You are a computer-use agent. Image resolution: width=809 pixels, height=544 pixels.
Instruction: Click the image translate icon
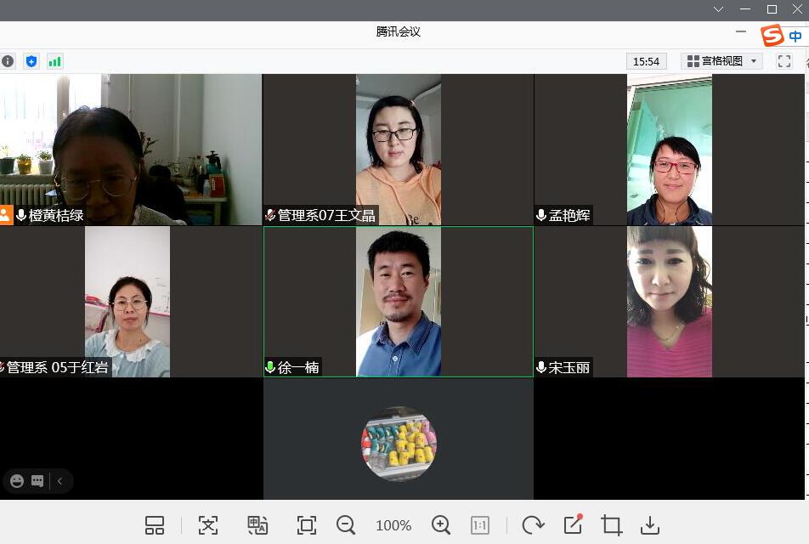[257, 525]
